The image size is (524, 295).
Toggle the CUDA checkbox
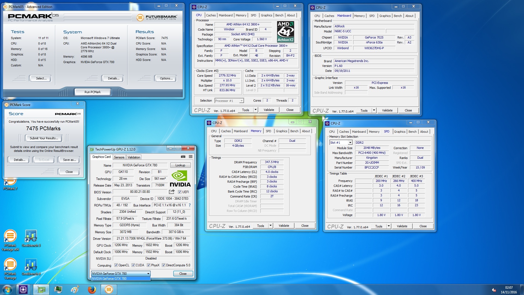(133, 265)
